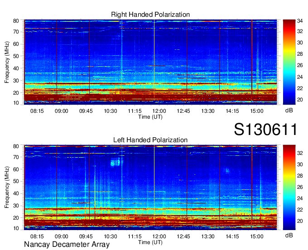The height and width of the screenshot is (250, 308).
Task: Click the 20 dB label on the lower color bar
Action: tap(300, 221)
